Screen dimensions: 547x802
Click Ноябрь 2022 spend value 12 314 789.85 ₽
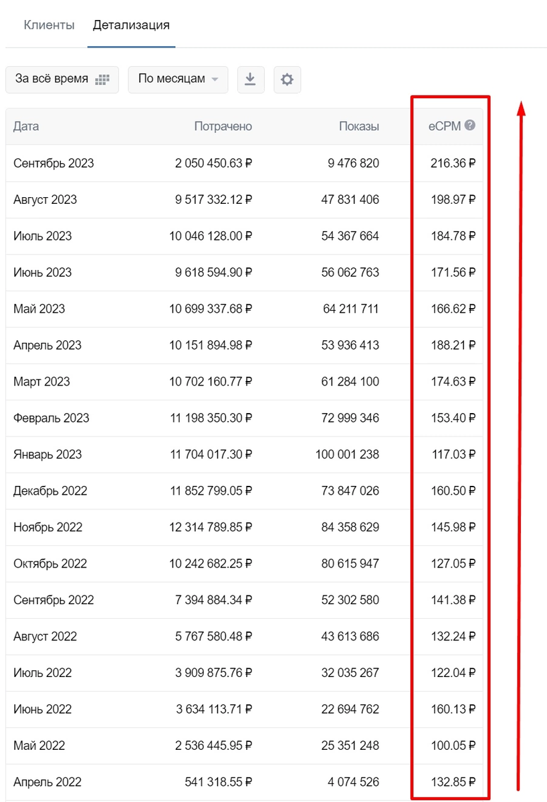coord(211,527)
